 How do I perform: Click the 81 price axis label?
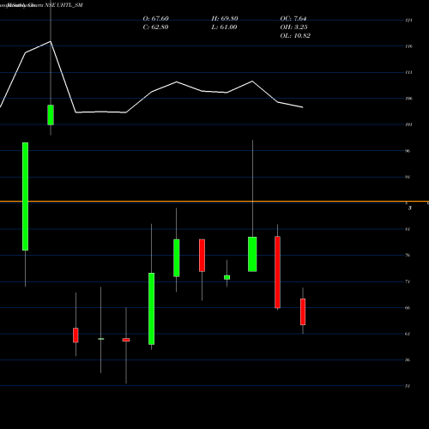click(408, 229)
